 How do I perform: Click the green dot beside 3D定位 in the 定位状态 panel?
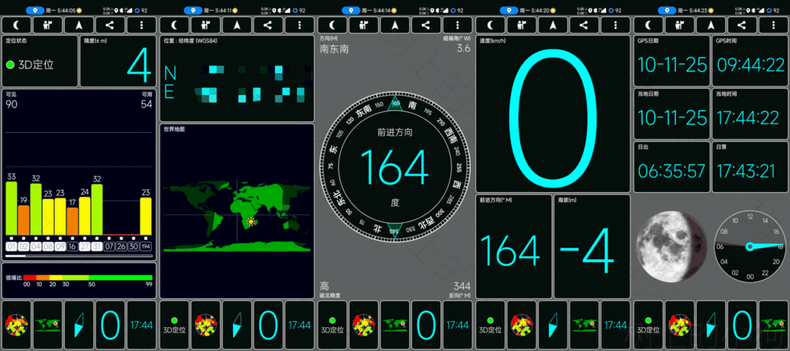(x=11, y=65)
